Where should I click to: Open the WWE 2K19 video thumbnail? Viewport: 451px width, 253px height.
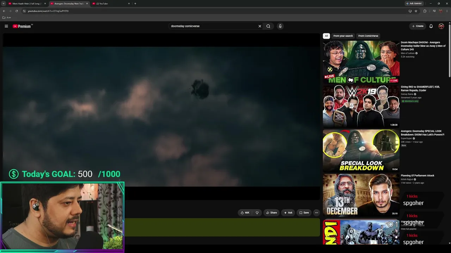[361, 106]
